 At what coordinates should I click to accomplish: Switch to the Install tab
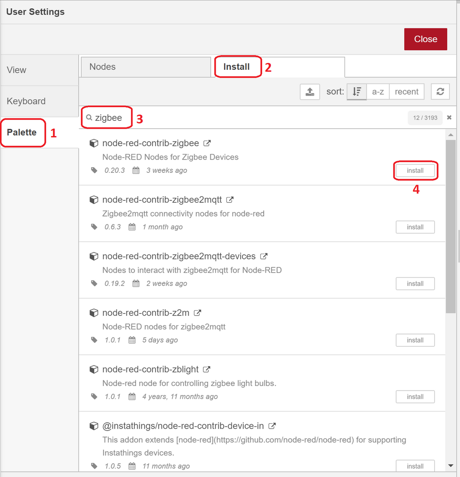coord(237,67)
